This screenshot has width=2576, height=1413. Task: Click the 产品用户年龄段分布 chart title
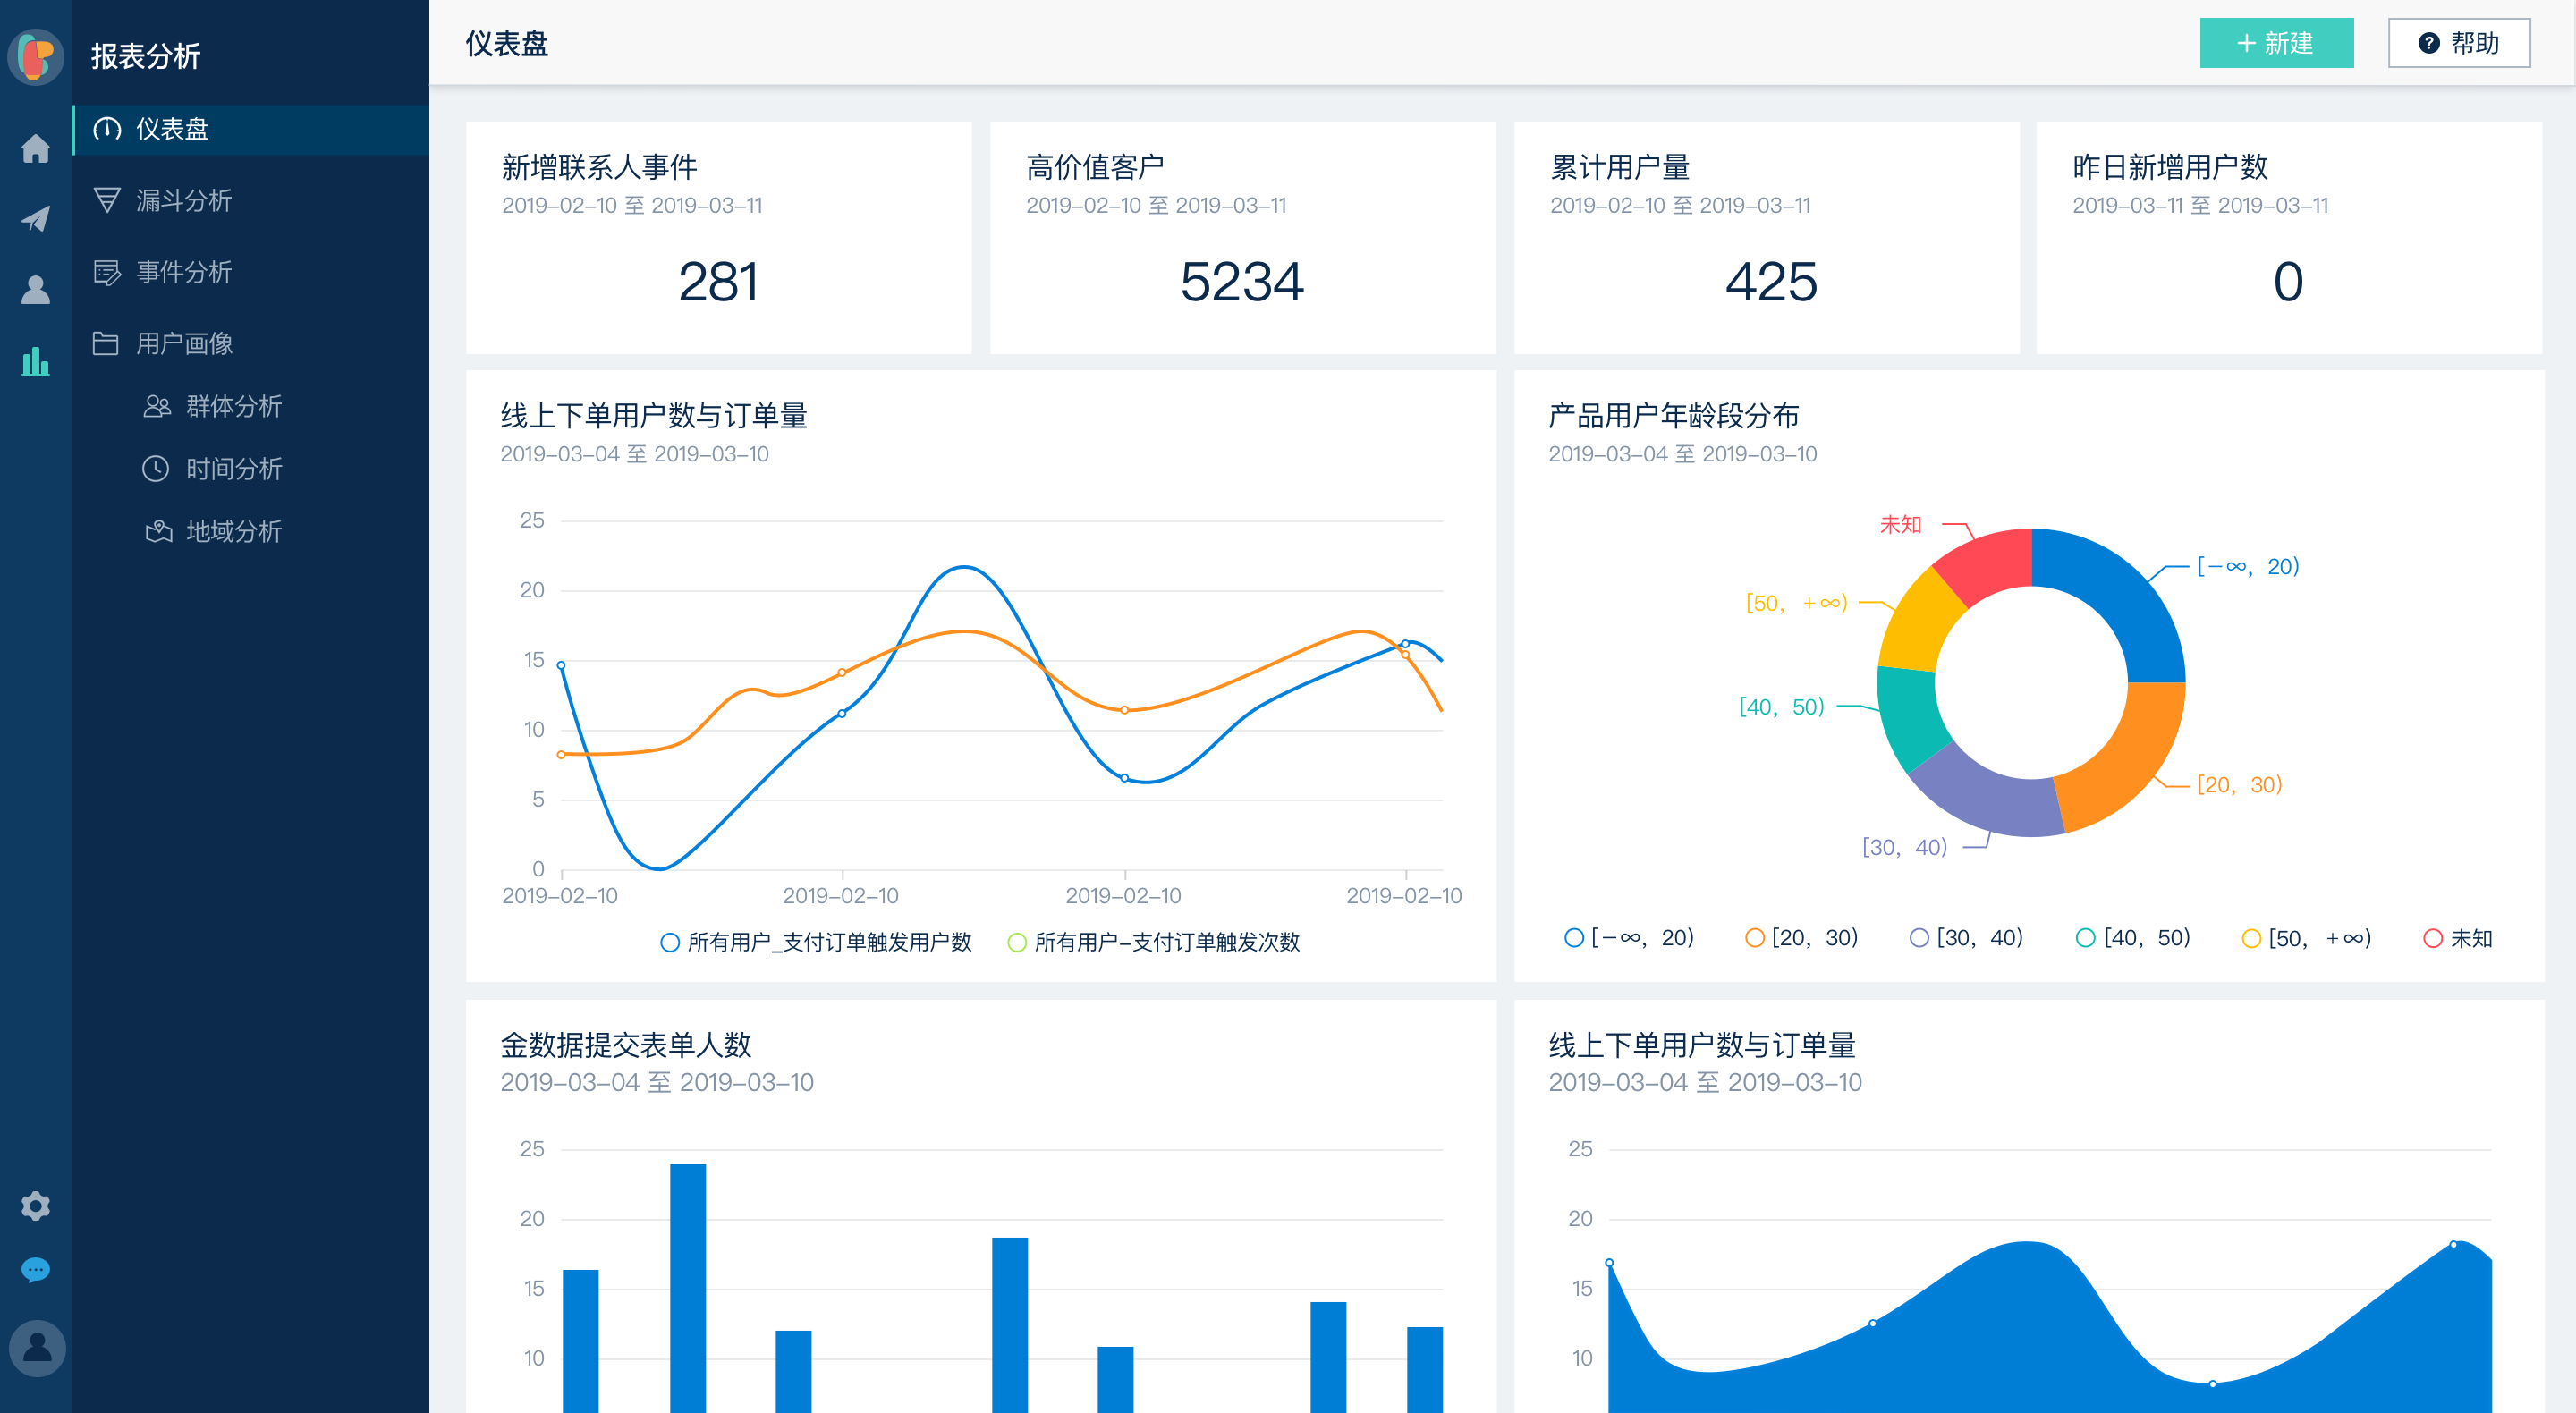point(1674,415)
